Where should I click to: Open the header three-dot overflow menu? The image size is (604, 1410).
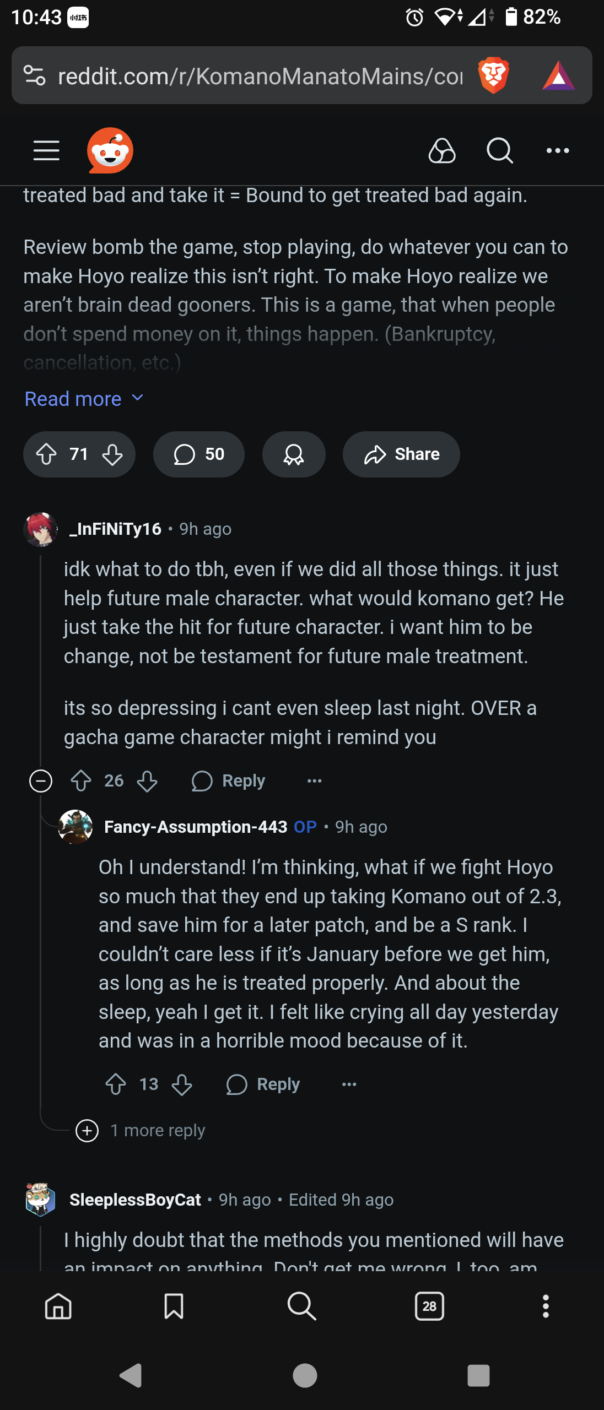[x=558, y=150]
